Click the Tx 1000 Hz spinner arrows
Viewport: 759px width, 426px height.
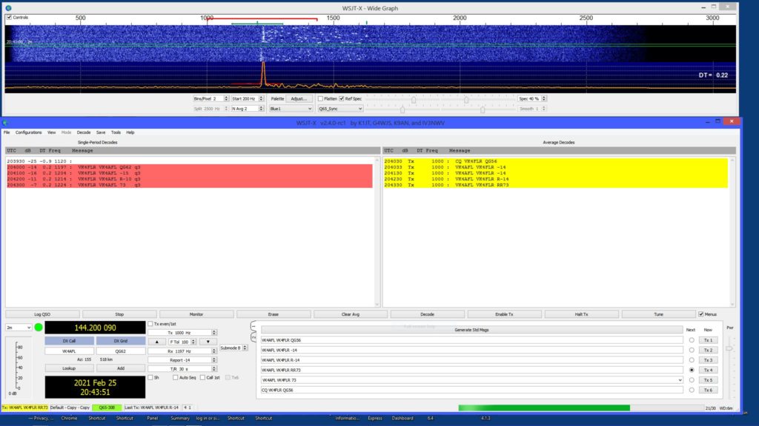tap(214, 332)
